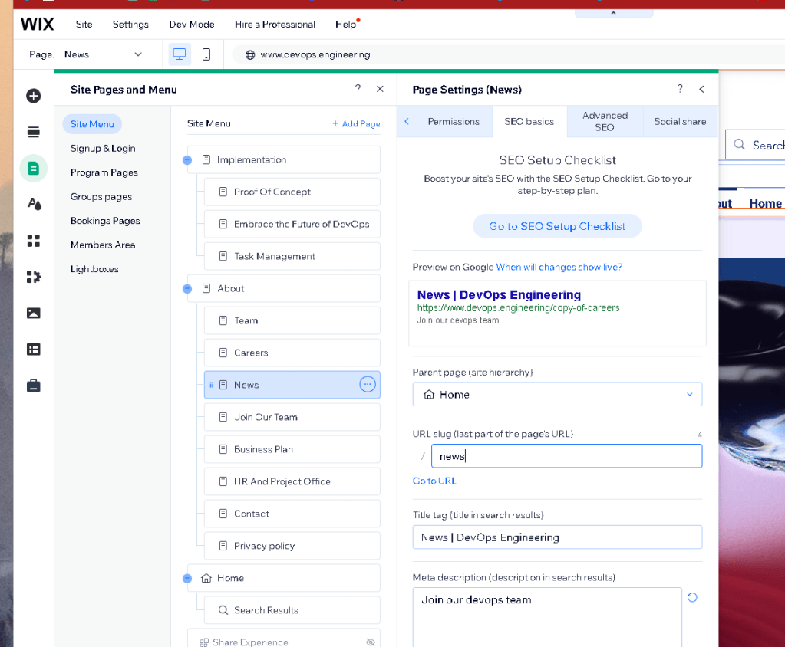The width and height of the screenshot is (785, 647).
Task: Click the globe icon beside site URL
Action: pos(250,54)
